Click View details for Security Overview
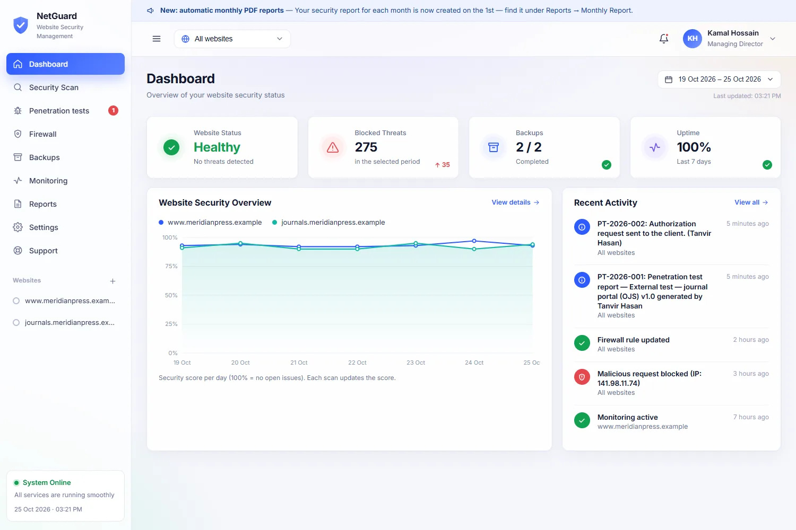796x530 pixels. [x=515, y=202]
